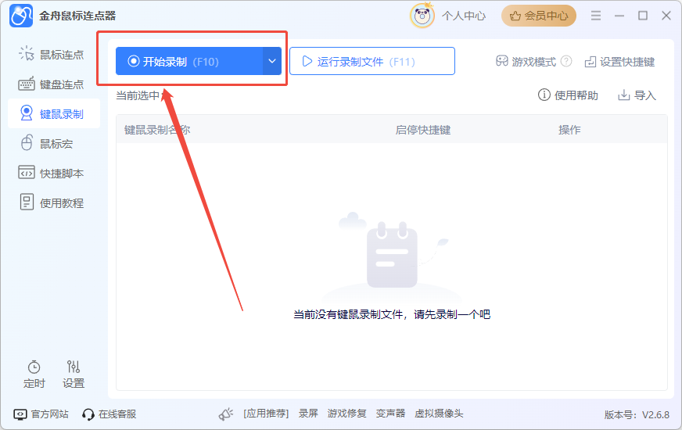
Task: Open the 官方网站 link
Action: [x=42, y=414]
